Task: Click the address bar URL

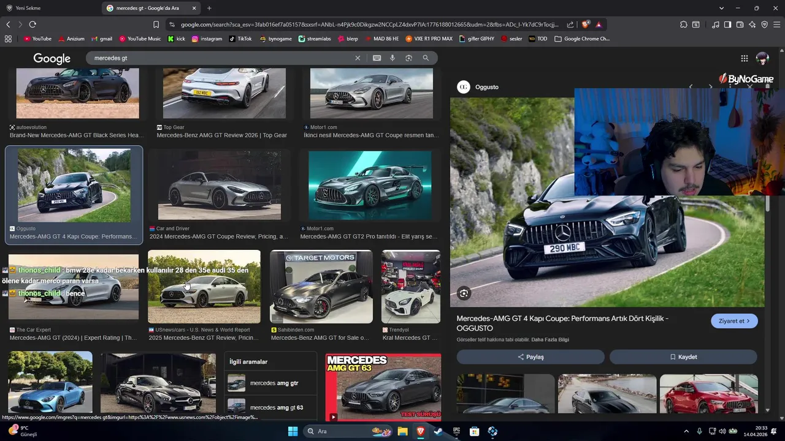Action: coord(370,24)
